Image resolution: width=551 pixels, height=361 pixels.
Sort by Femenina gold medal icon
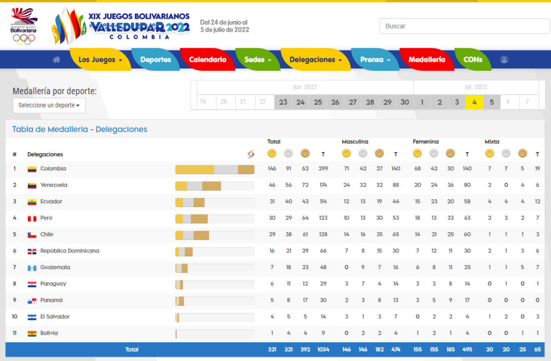click(417, 153)
